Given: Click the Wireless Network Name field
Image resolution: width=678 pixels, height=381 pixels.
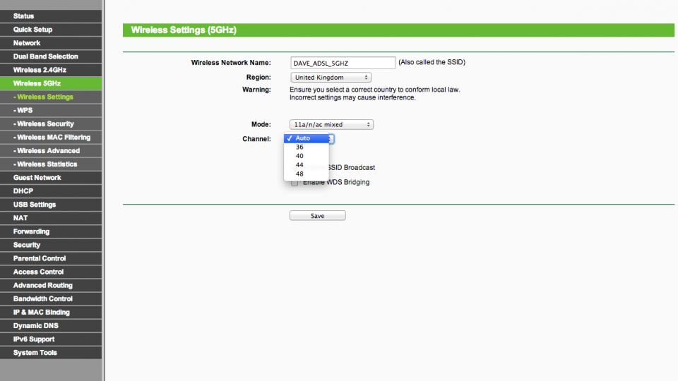Looking at the screenshot, I should tap(343, 63).
